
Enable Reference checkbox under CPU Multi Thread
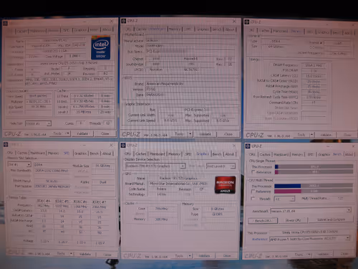(x=253, y=192)
